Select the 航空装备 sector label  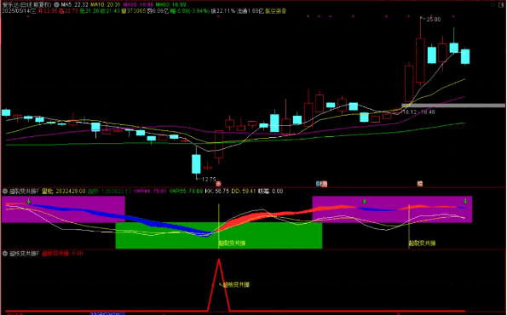[275, 11]
